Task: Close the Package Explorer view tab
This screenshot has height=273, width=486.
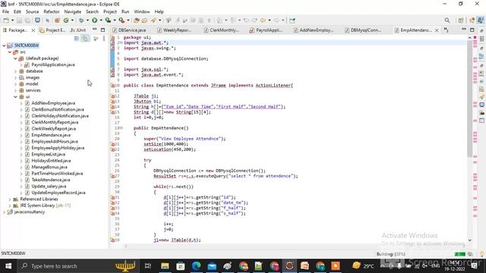Action: pyautogui.click(x=33, y=30)
